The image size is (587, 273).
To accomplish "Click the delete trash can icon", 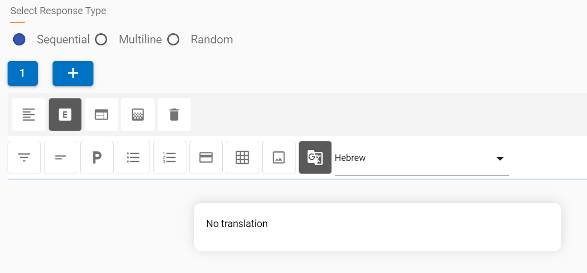I will coord(174,115).
